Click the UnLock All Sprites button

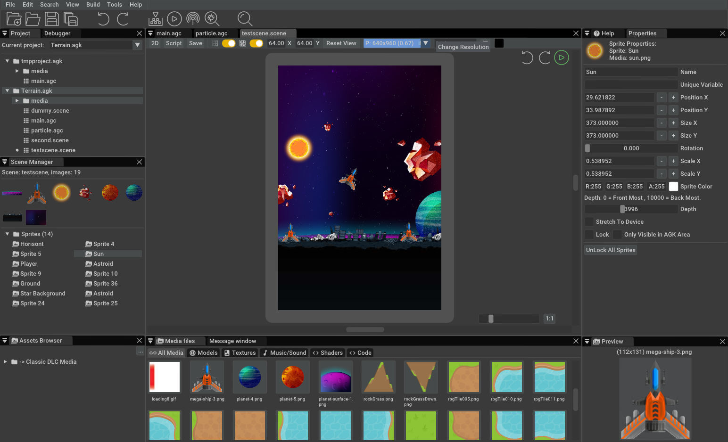click(x=611, y=250)
